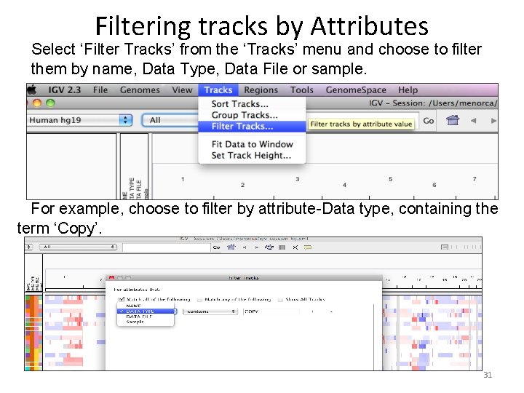The width and height of the screenshot is (524, 393).
Task: Click the Home icon in upper toolbar
Action: pos(453,120)
